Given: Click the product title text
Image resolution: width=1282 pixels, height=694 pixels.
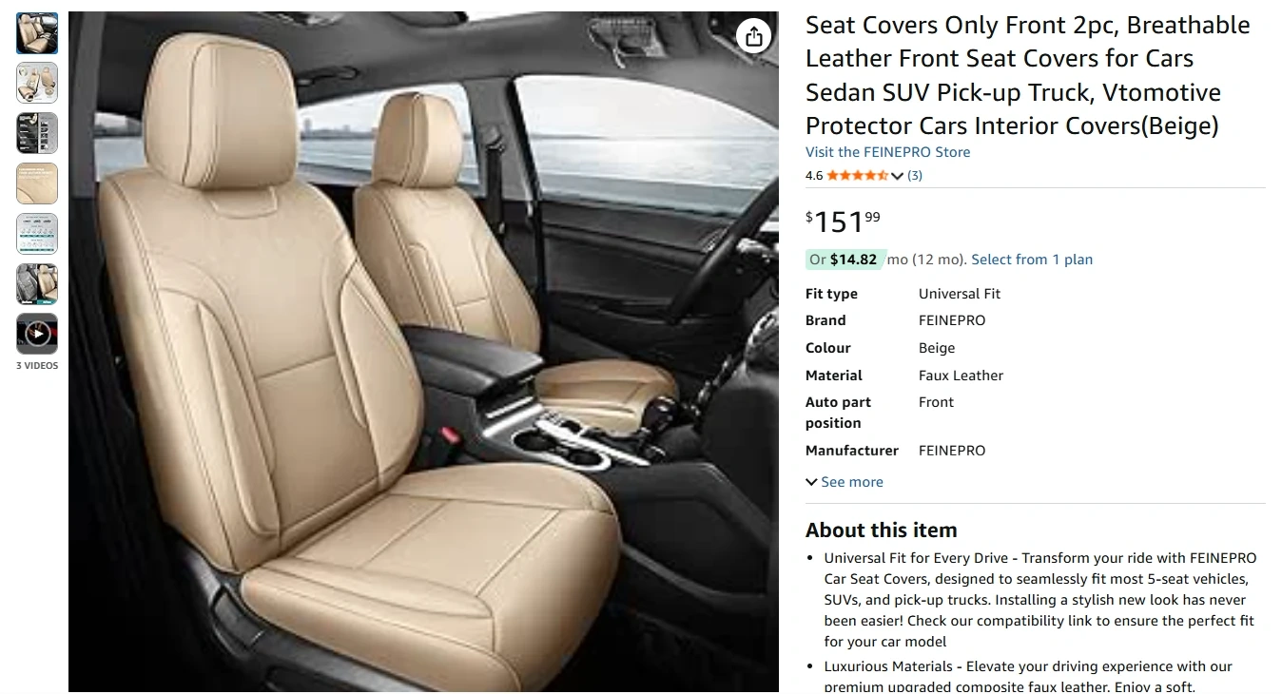Looking at the screenshot, I should 1028,75.
